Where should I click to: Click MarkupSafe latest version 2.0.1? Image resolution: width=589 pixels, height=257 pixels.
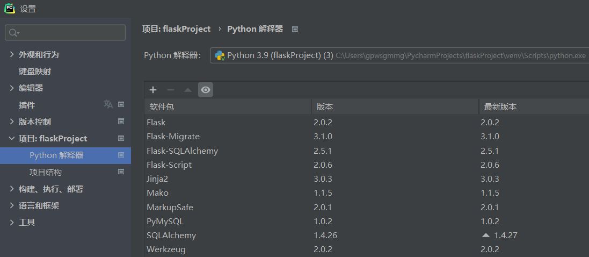[x=490, y=208]
